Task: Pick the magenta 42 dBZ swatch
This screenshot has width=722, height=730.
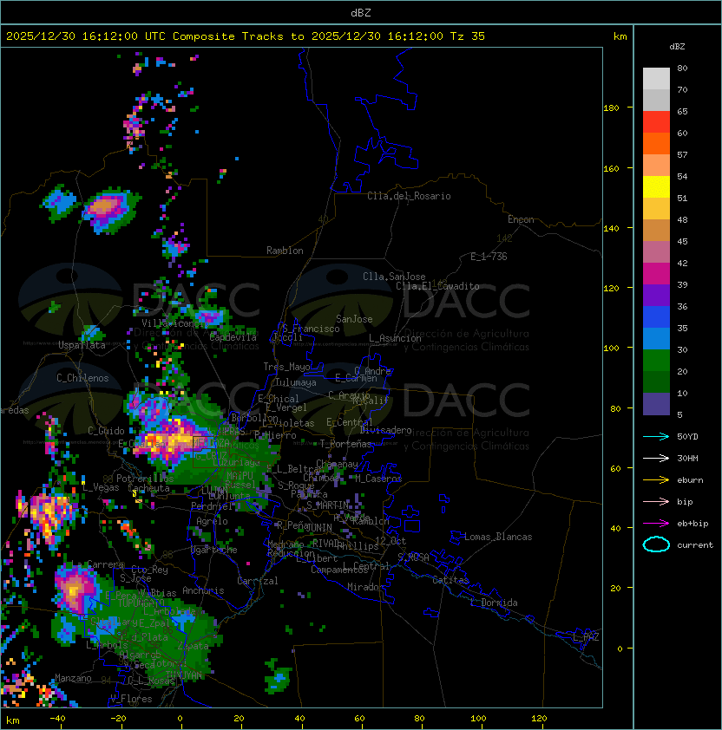Action: tap(656, 274)
